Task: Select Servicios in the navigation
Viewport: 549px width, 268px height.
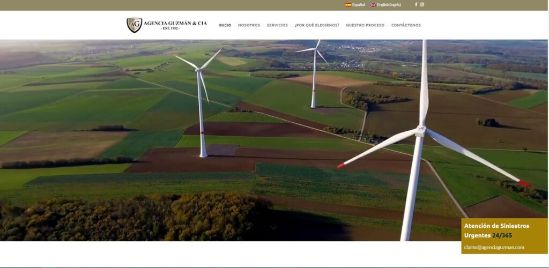Action: pyautogui.click(x=277, y=25)
